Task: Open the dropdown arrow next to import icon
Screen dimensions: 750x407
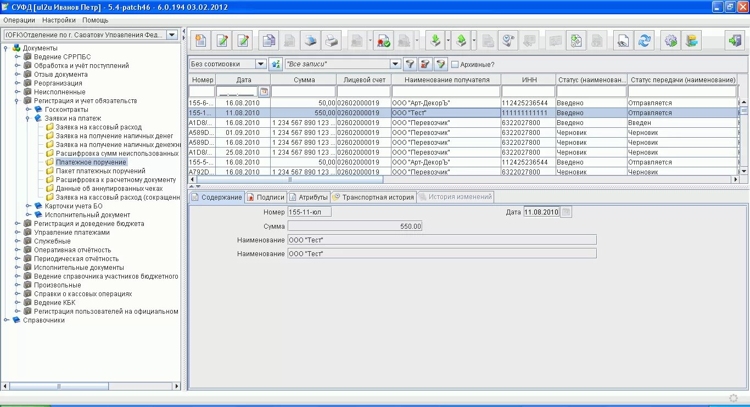Action: tap(448, 41)
